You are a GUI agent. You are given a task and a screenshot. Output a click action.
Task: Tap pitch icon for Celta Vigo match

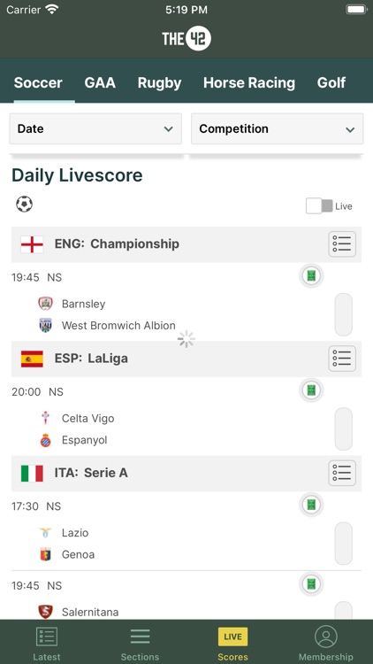tap(311, 390)
